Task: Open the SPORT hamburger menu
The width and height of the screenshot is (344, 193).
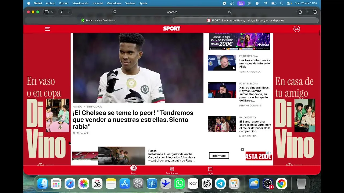Action: 47,29
